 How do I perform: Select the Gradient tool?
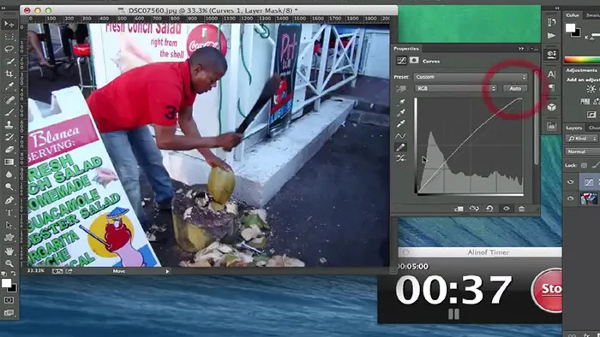coord(9,163)
